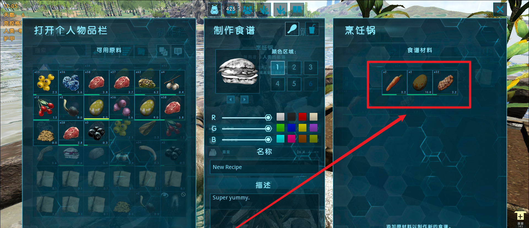
Task: Toggle the item info tooltip icon
Action: tap(178, 51)
